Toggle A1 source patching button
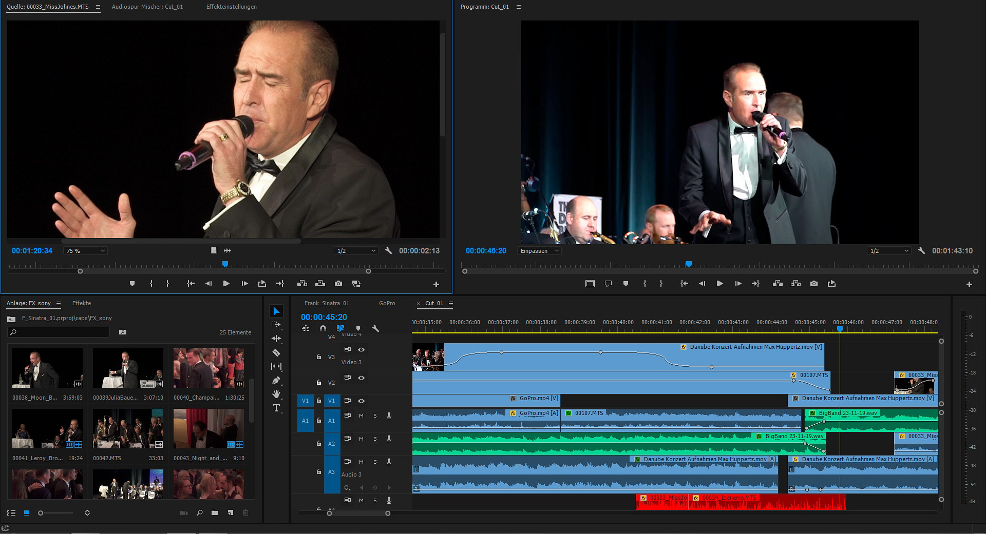 (305, 421)
